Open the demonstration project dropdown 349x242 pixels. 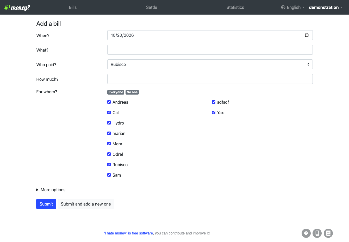pyautogui.click(x=326, y=7)
